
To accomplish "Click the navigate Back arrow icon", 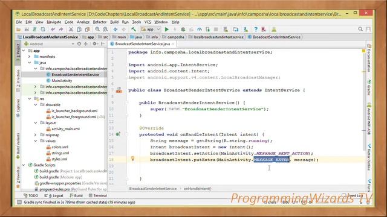I will click(x=115, y=30).
